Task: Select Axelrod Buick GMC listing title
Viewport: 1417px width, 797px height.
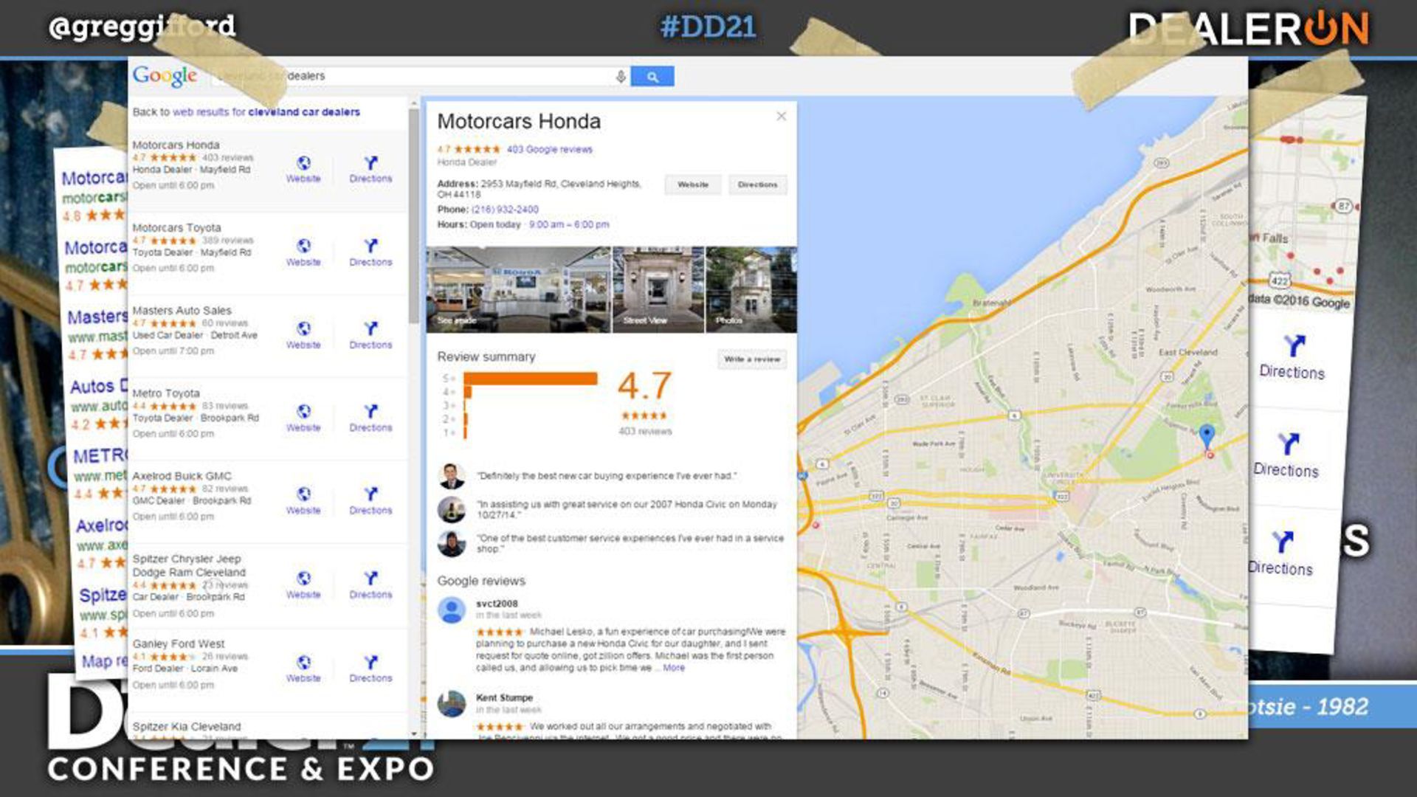Action: coord(182,476)
